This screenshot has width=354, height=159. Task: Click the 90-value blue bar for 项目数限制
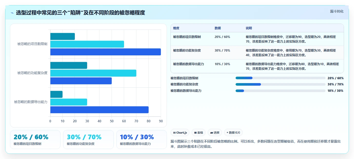click(x=105, y=52)
